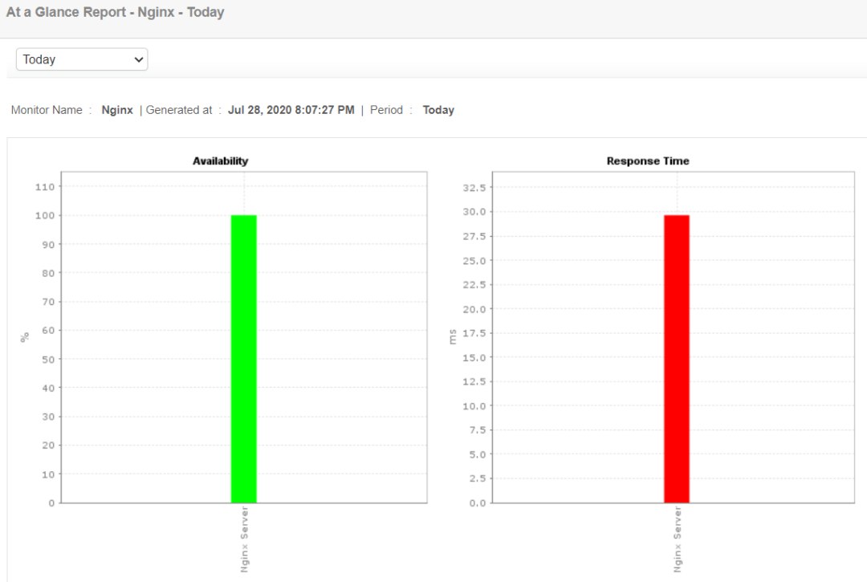The height and width of the screenshot is (582, 867).
Task: Click the Nginx Server label under Availability chart
Action: tap(244, 539)
